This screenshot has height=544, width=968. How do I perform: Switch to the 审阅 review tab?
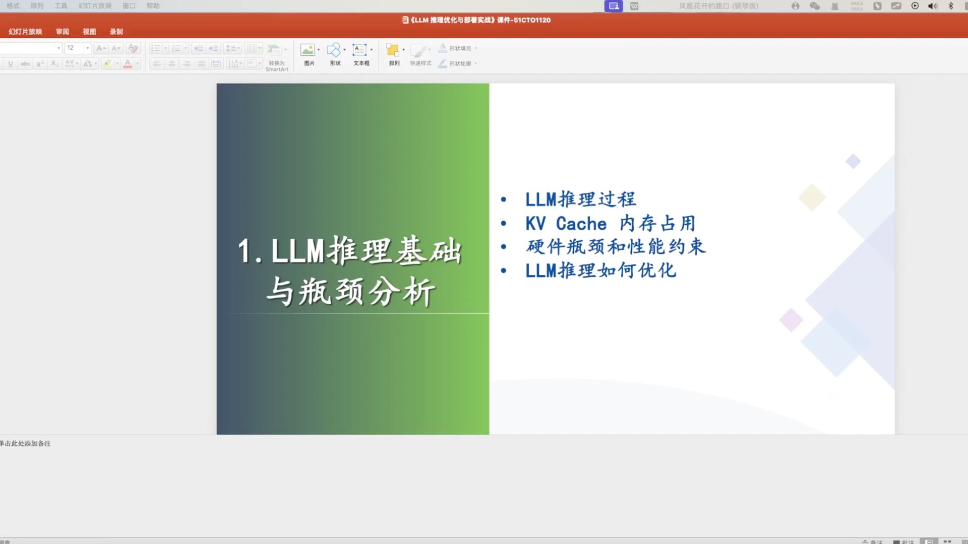(x=62, y=31)
